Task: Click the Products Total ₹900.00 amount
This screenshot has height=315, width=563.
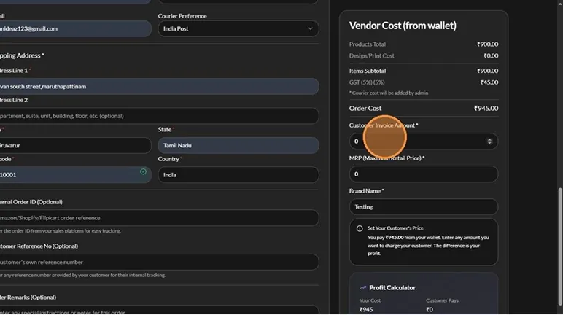Action: 487,44
